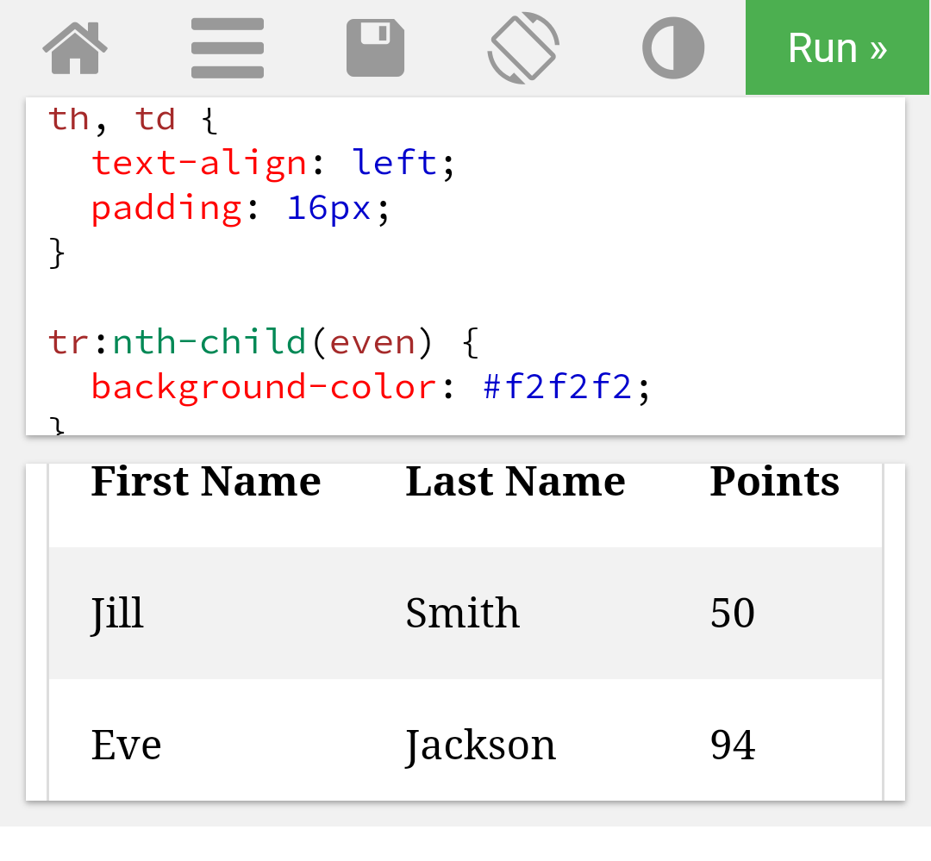
Task: Click the background-color property in code
Action: (263, 387)
